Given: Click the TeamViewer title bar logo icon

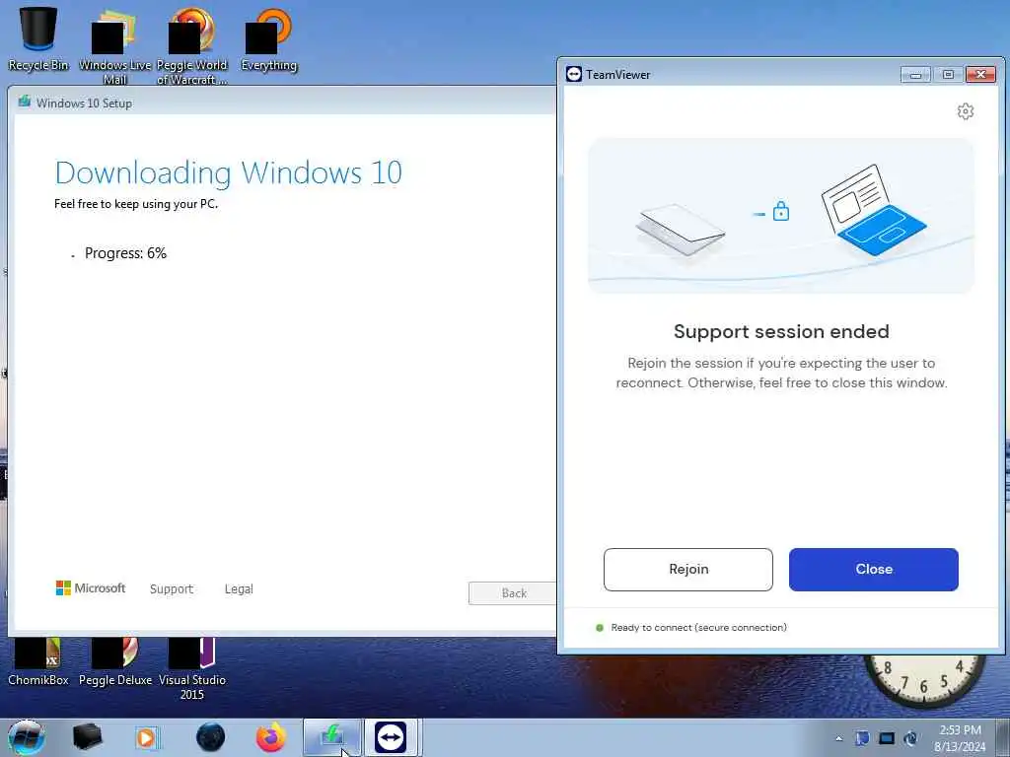Looking at the screenshot, I should tap(573, 74).
